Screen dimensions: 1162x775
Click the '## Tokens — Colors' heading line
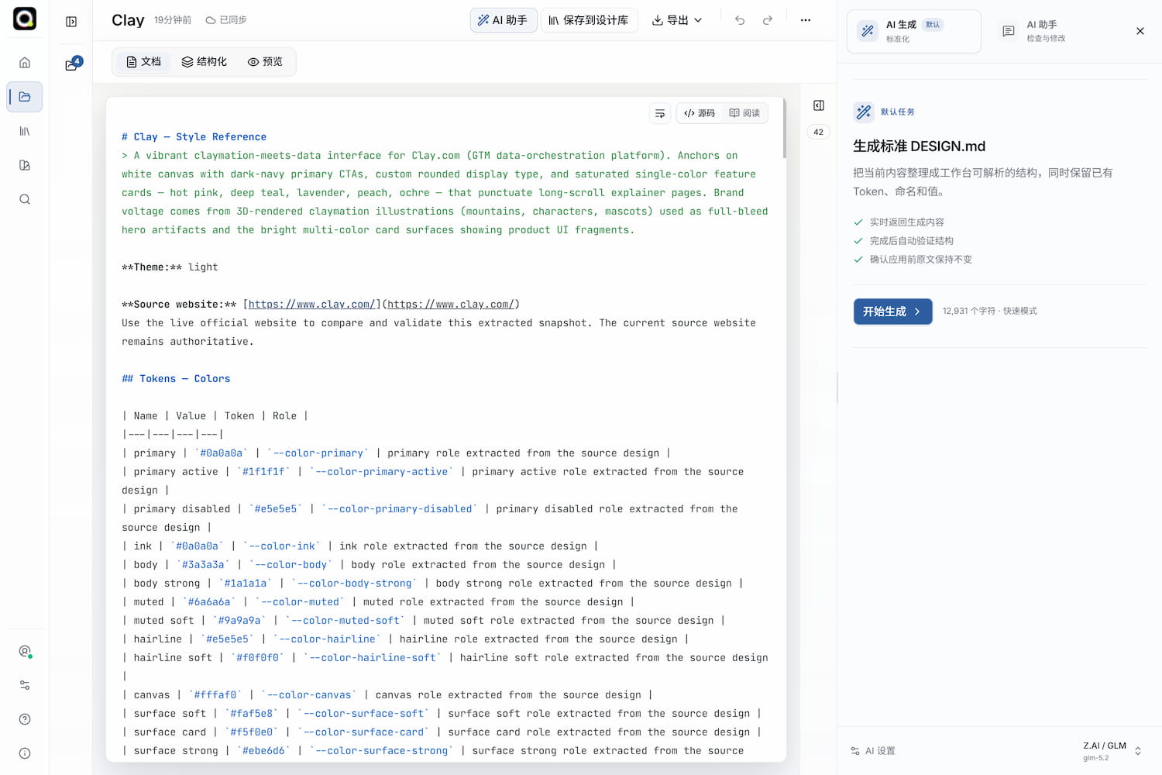pyautogui.click(x=176, y=379)
